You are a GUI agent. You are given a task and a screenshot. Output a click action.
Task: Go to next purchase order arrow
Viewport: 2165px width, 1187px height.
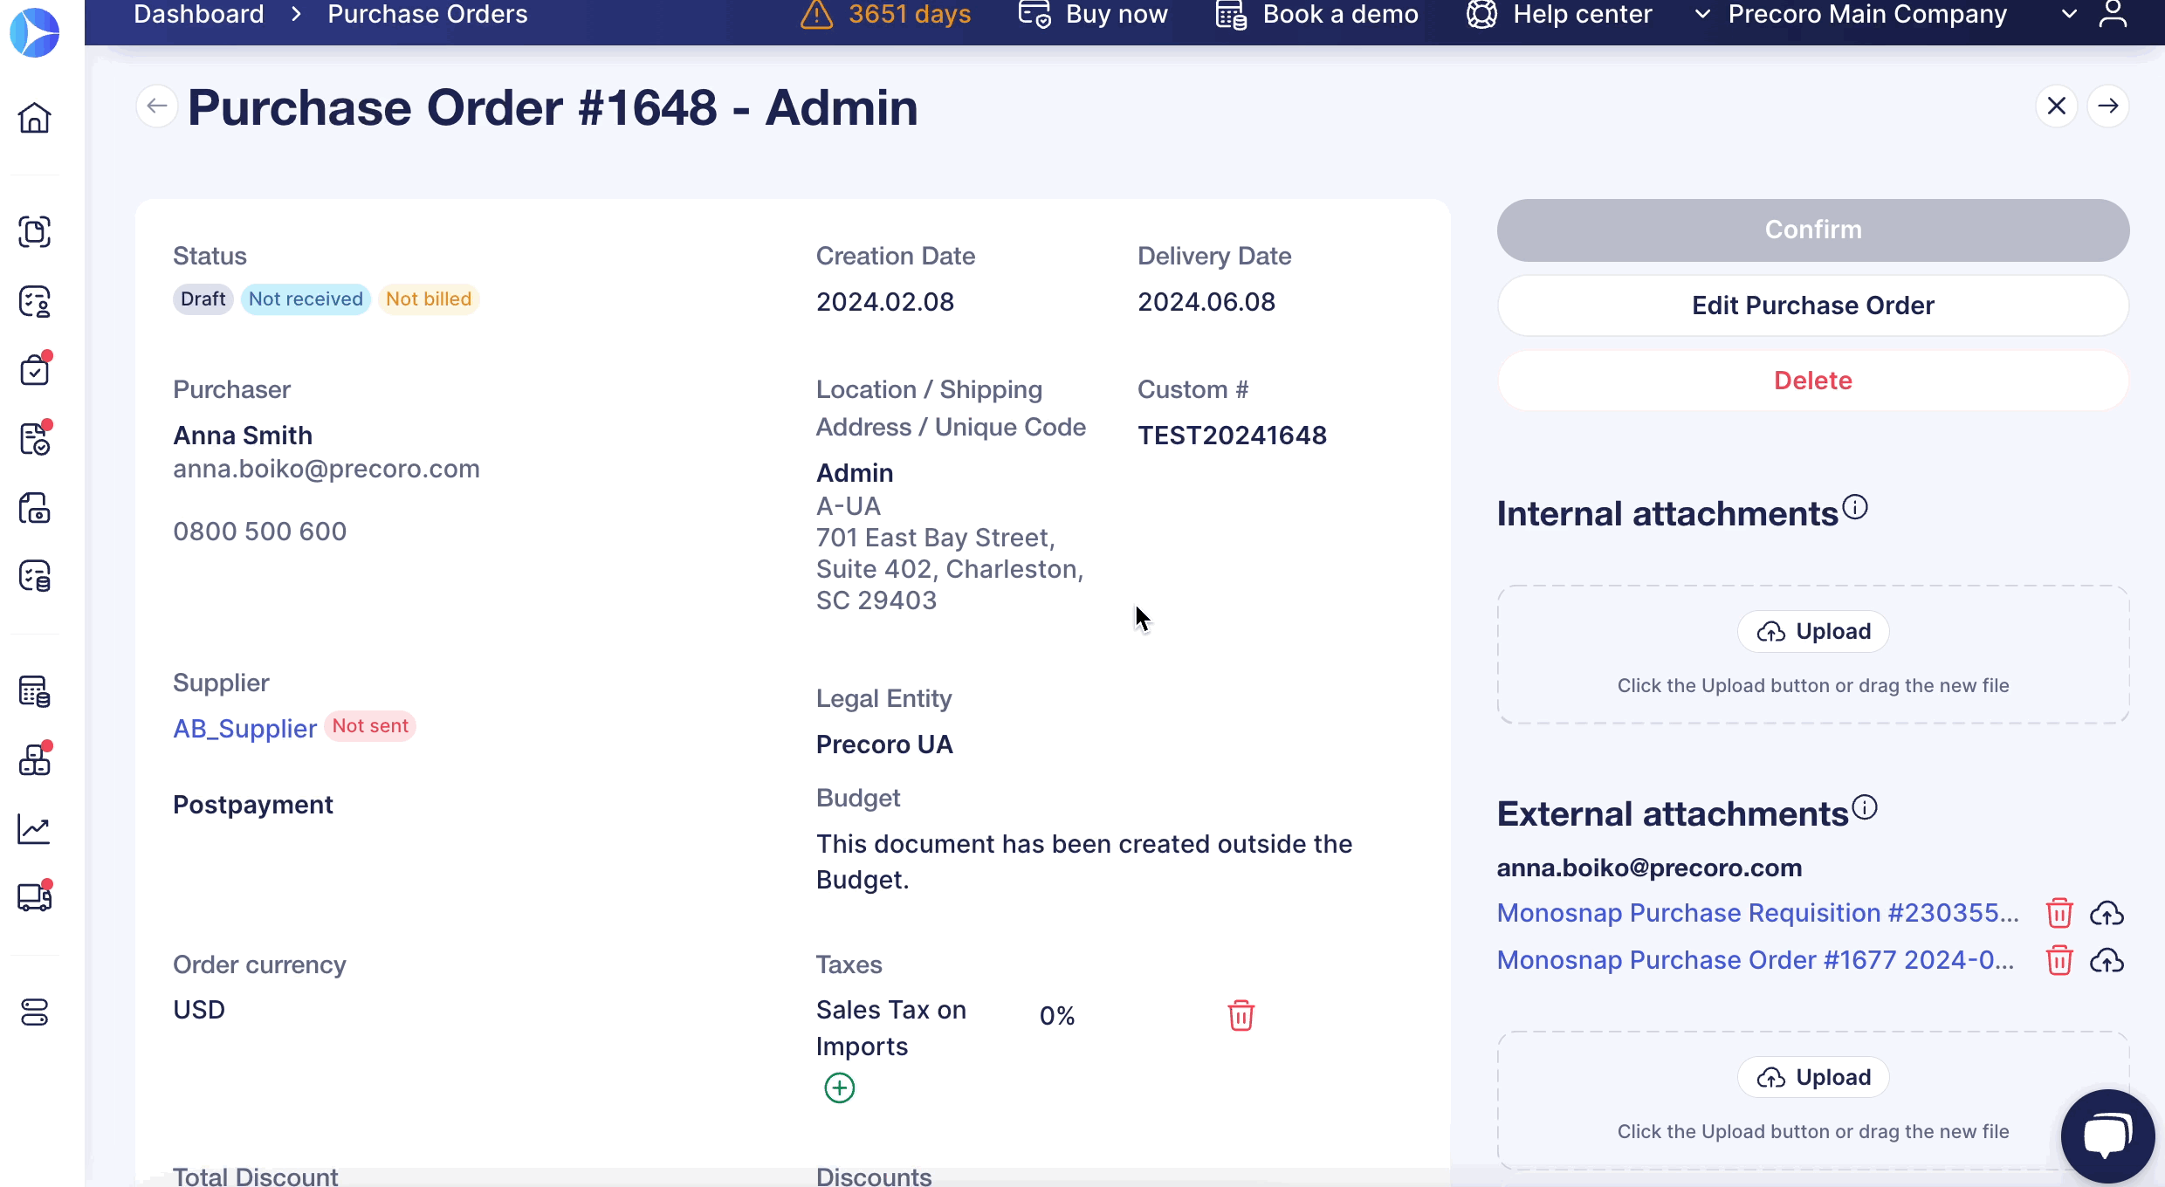(2108, 106)
